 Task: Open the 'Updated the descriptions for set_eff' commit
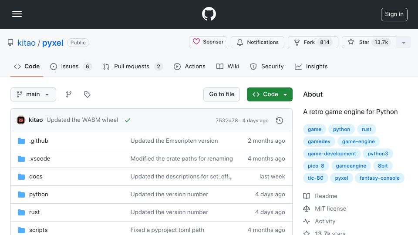coord(181,176)
